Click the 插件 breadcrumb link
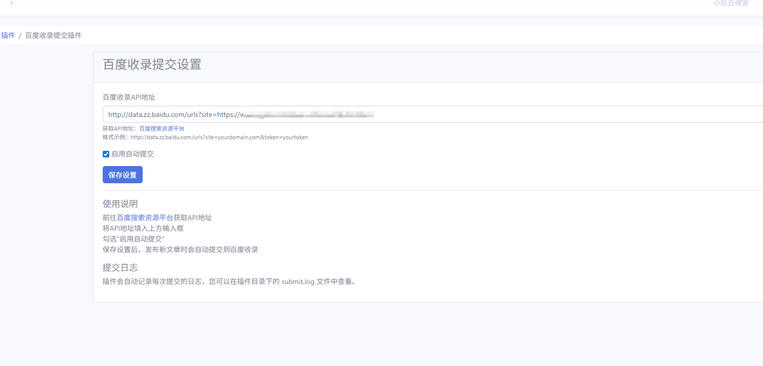 (8, 35)
